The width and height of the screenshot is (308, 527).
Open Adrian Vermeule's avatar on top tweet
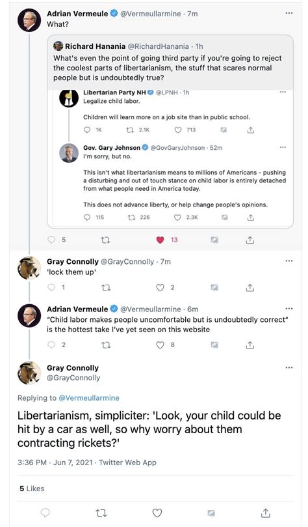[x=29, y=20]
